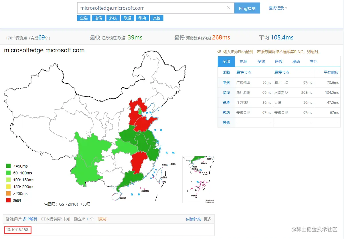This screenshot has height=239, width=344.
Task: Switch to the 其他 tab in results table
Action: click(x=313, y=61)
